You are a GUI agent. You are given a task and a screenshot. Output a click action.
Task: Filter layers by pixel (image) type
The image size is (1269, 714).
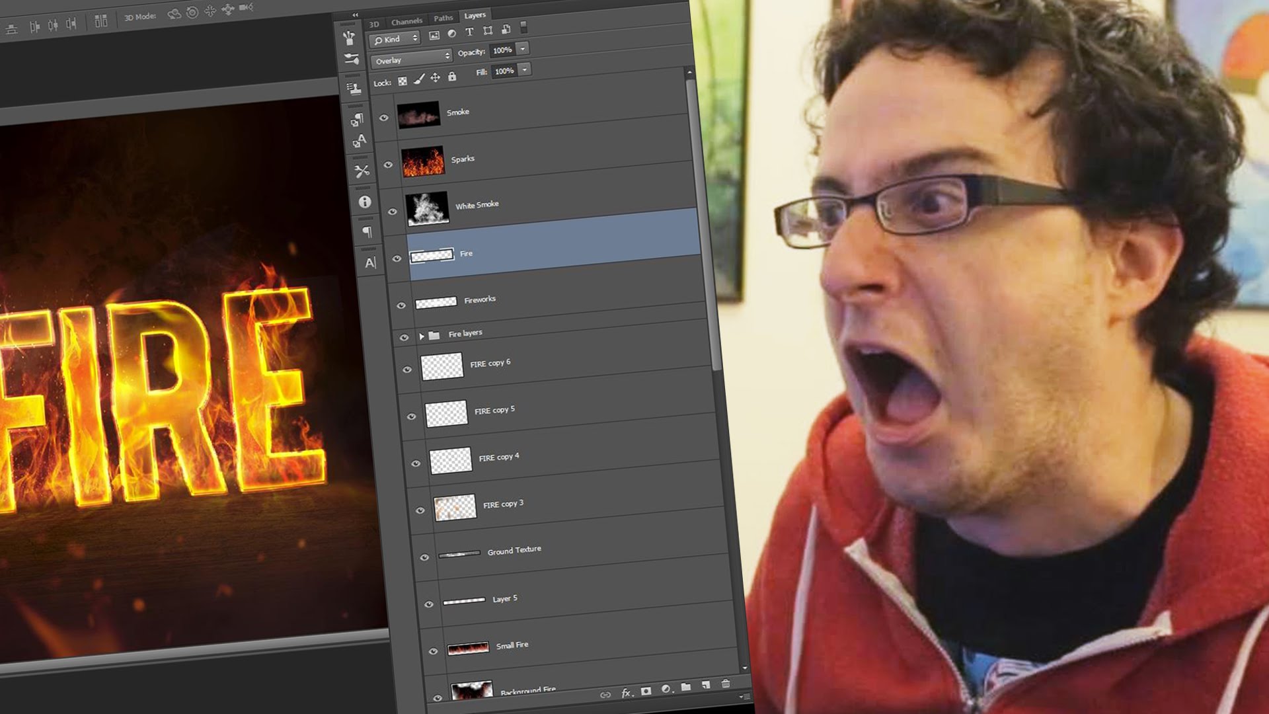tap(434, 35)
